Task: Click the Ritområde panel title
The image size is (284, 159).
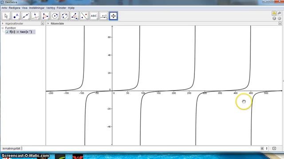Action: [x=57, y=23]
